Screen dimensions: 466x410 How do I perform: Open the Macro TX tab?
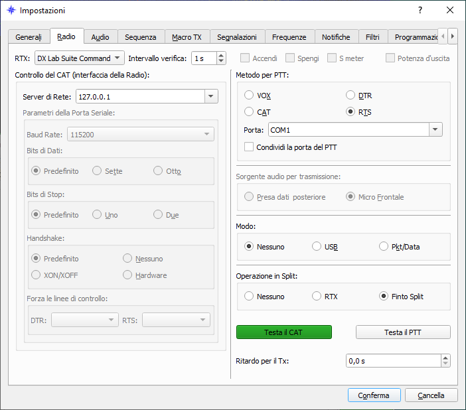coord(187,37)
